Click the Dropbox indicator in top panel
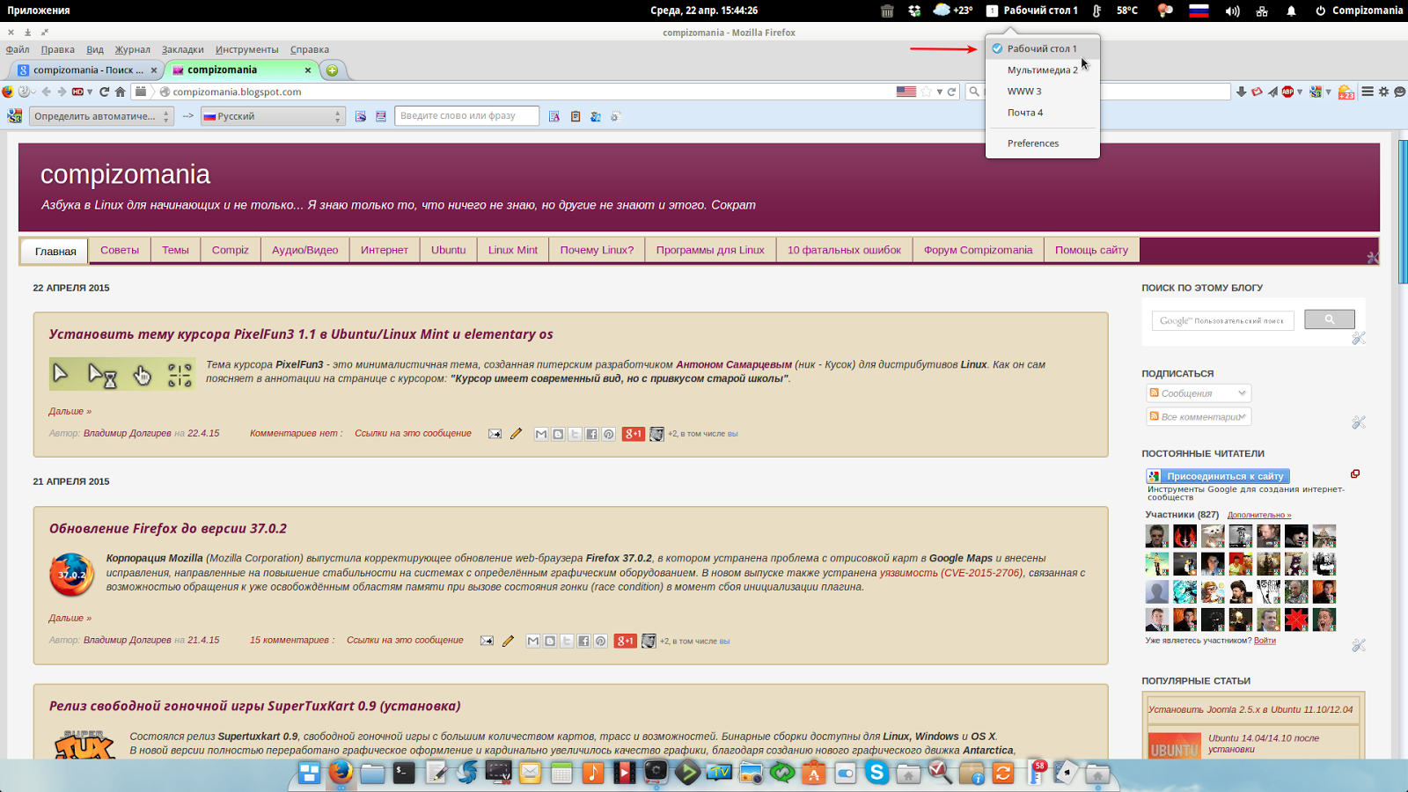Viewport: 1408px width, 792px height. [914, 11]
